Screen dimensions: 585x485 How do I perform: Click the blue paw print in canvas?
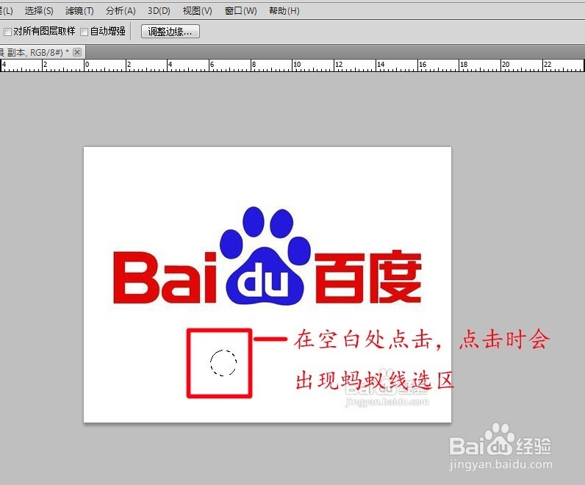point(265,255)
